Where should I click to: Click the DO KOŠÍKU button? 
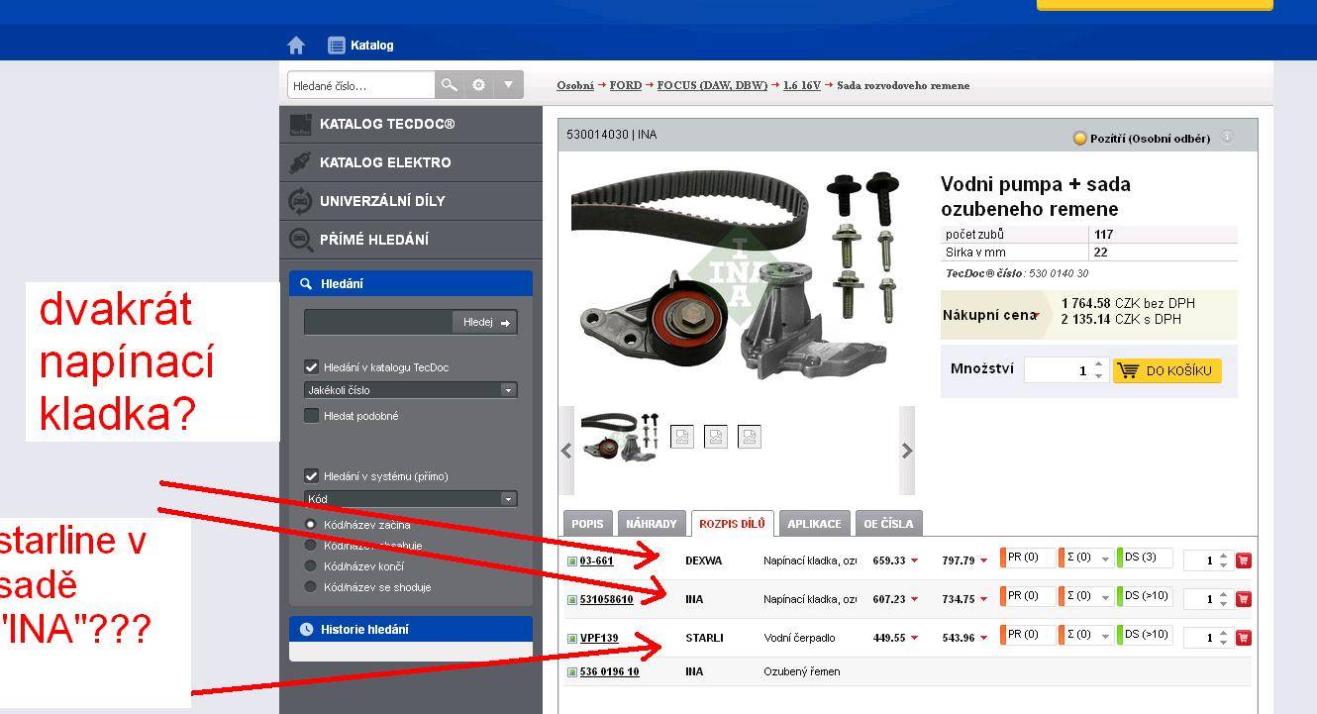1167,371
